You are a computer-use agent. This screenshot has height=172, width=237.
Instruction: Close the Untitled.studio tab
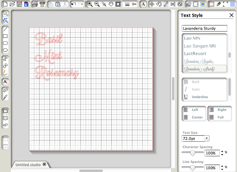(45, 164)
